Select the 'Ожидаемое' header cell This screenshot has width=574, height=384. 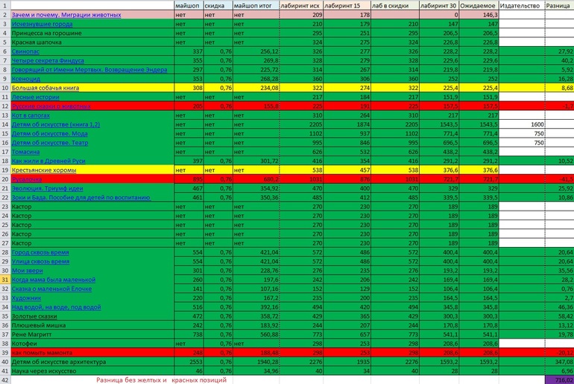coord(479,5)
